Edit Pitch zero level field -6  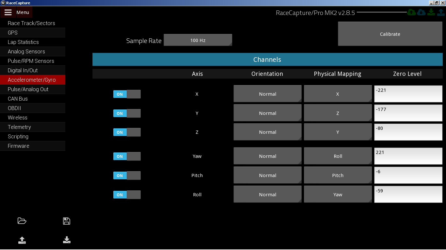pyautogui.click(x=408, y=175)
